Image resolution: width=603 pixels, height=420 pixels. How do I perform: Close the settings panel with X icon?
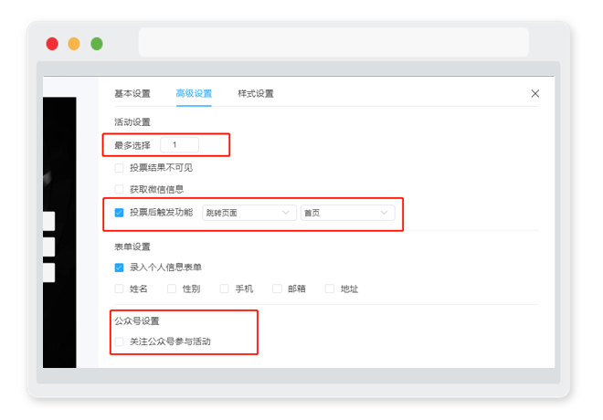point(534,94)
